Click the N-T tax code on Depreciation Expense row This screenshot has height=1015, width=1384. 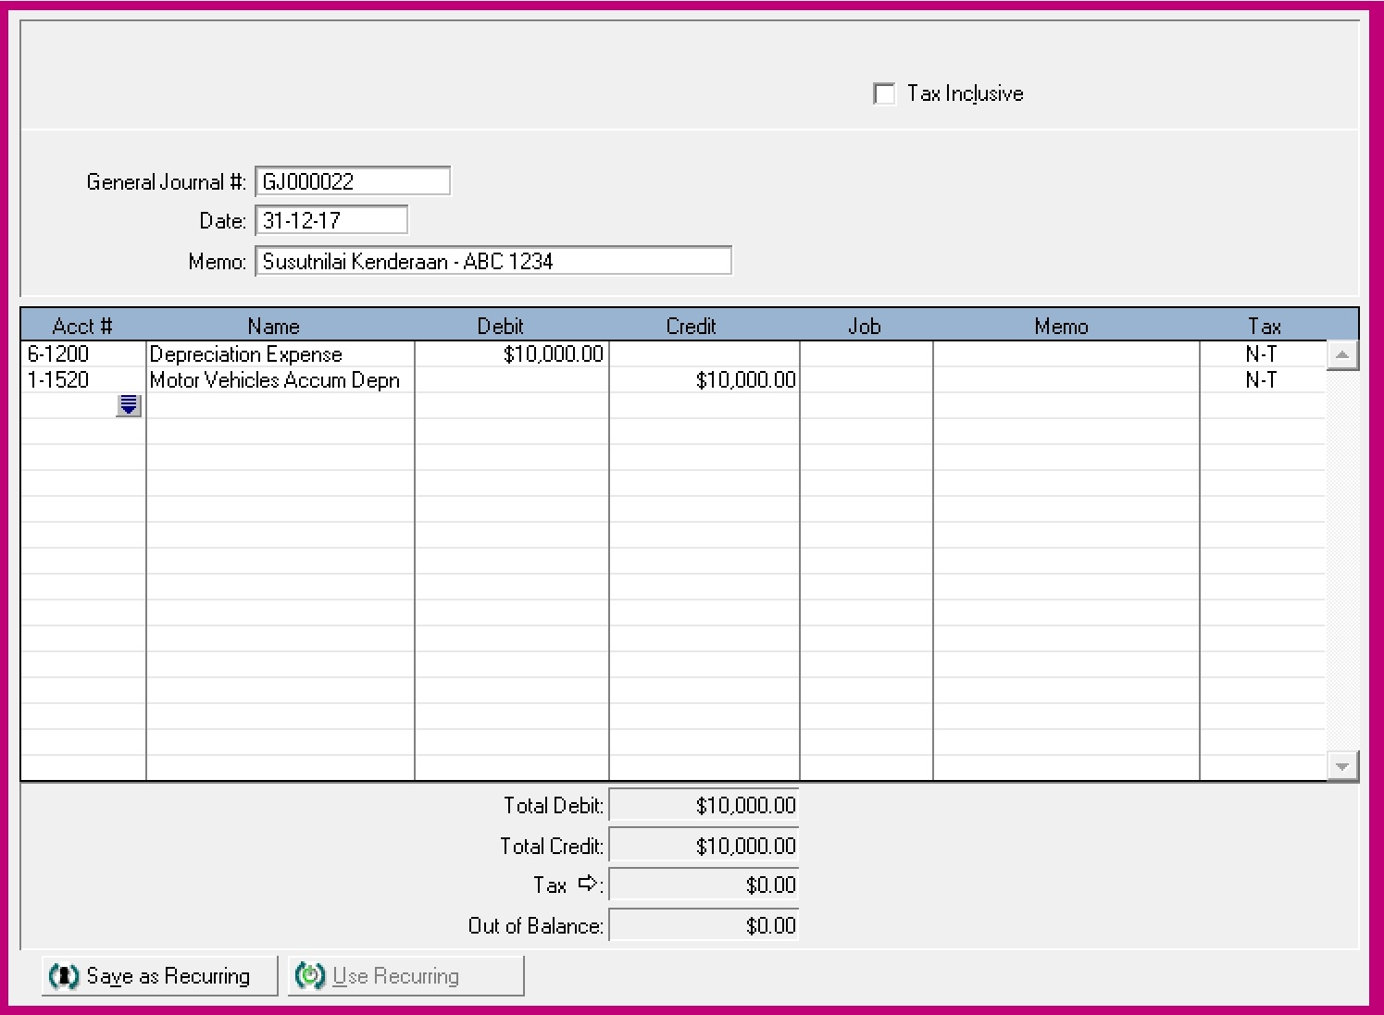pos(1262,354)
